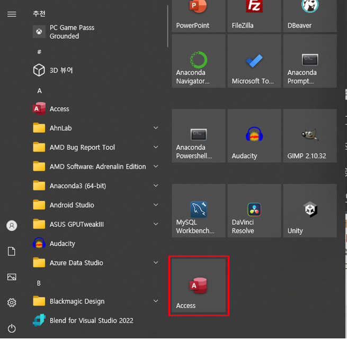The image size is (347, 340).
Task: Open the Audacity tile
Action: click(x=254, y=136)
